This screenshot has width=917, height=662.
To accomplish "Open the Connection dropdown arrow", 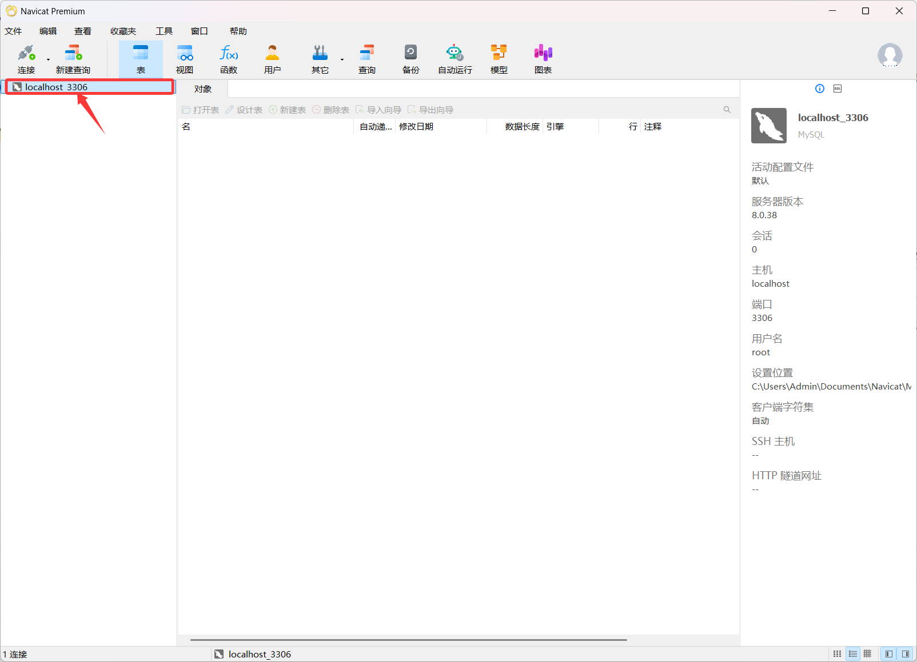I will pyautogui.click(x=48, y=59).
